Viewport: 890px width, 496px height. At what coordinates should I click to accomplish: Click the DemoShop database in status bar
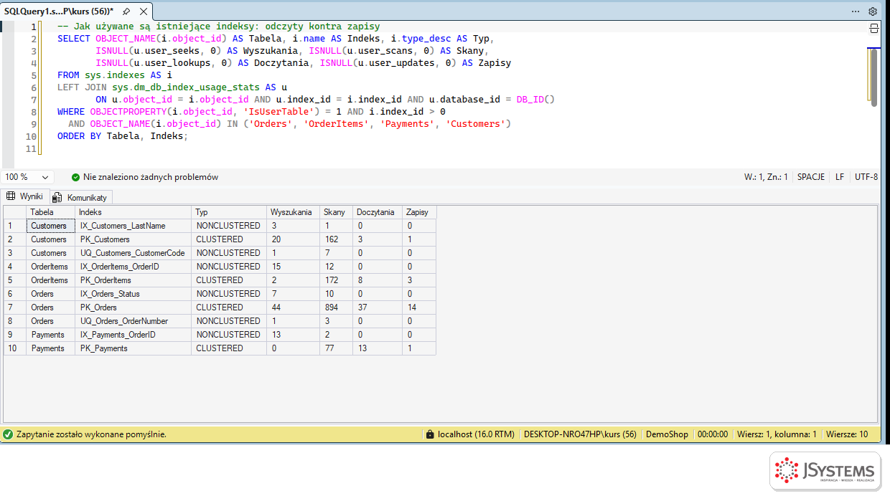667,434
